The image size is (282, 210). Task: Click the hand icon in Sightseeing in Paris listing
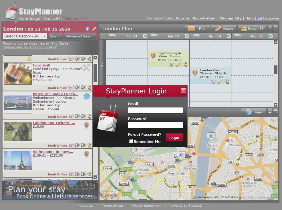click(90, 174)
